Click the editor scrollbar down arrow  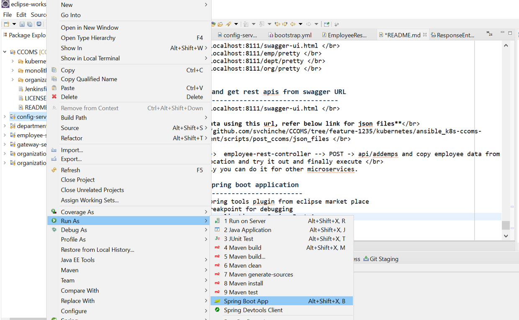coord(506,236)
